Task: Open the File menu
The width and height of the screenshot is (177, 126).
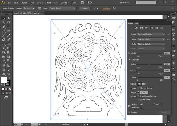Action: point(10,3)
